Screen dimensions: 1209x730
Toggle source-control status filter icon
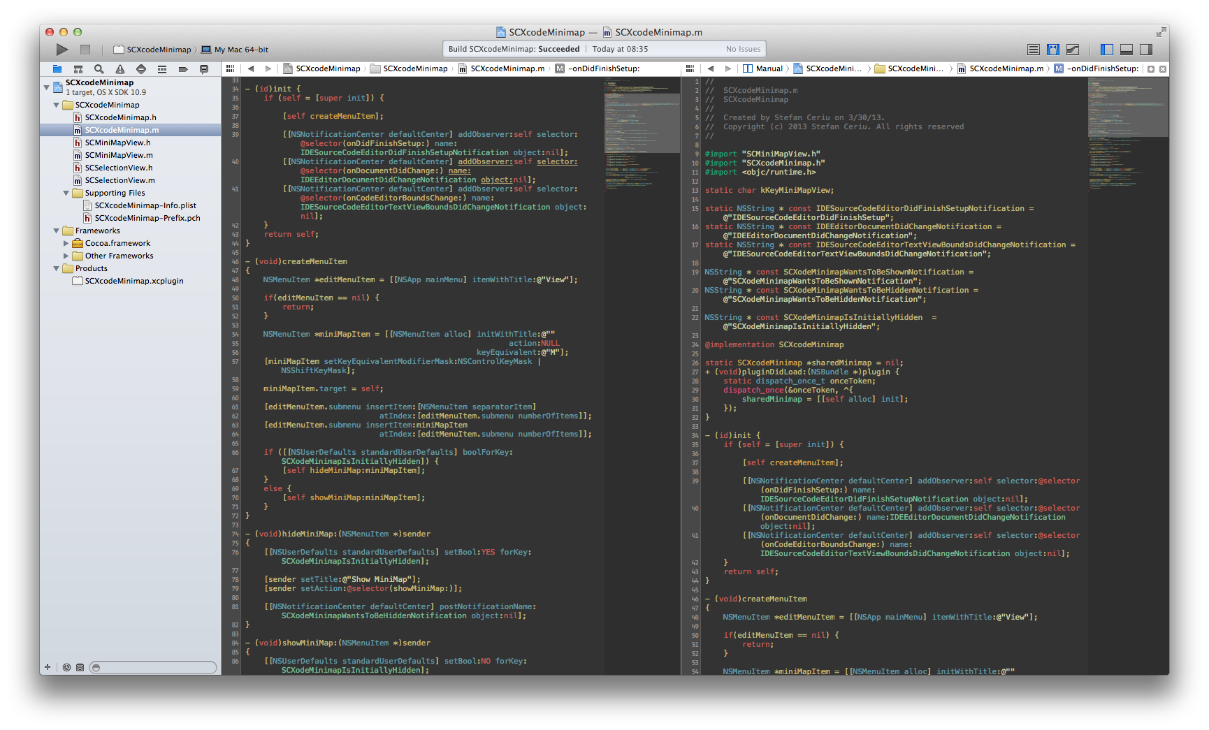click(x=80, y=668)
